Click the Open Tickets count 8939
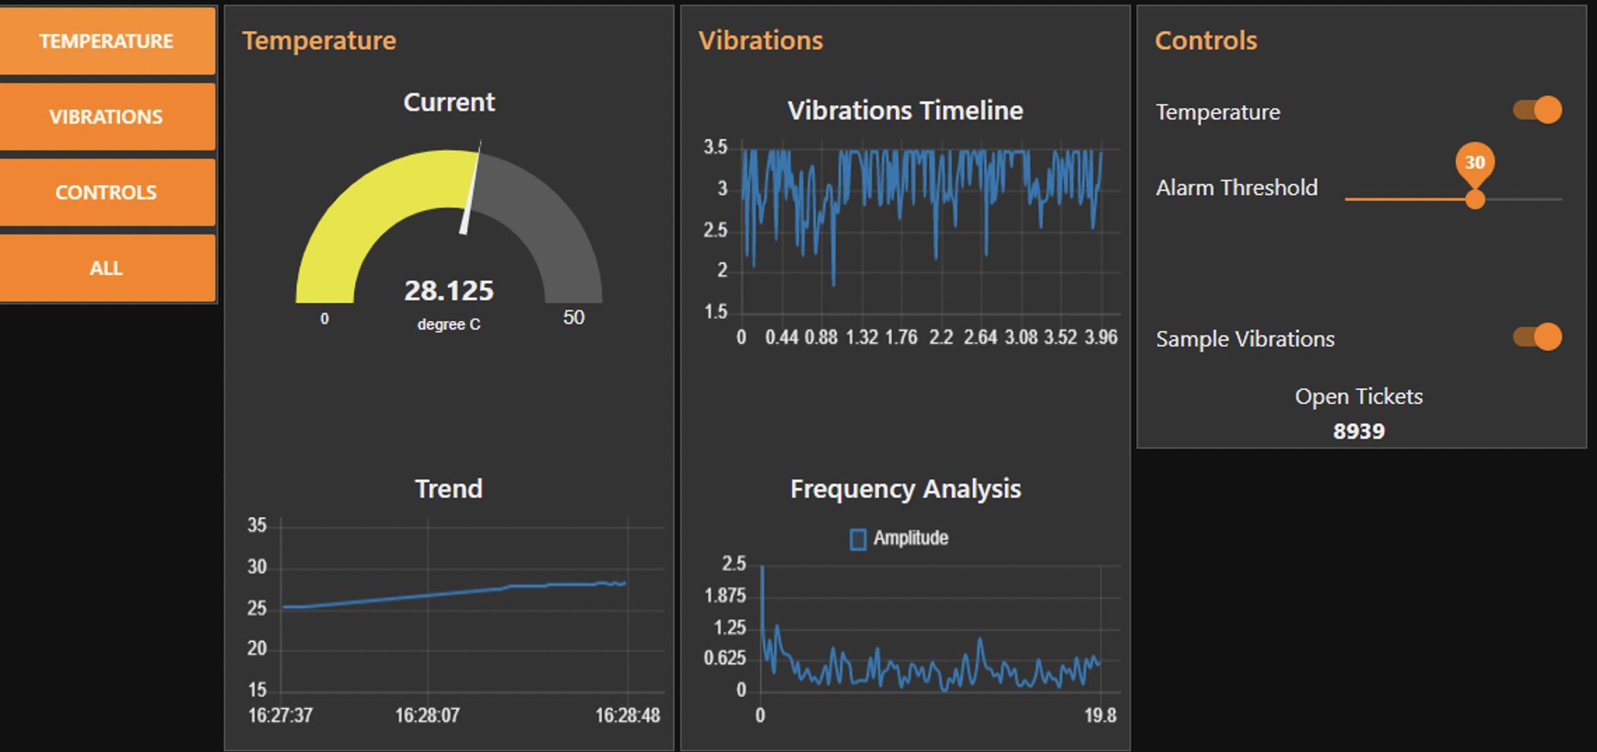 click(1359, 432)
